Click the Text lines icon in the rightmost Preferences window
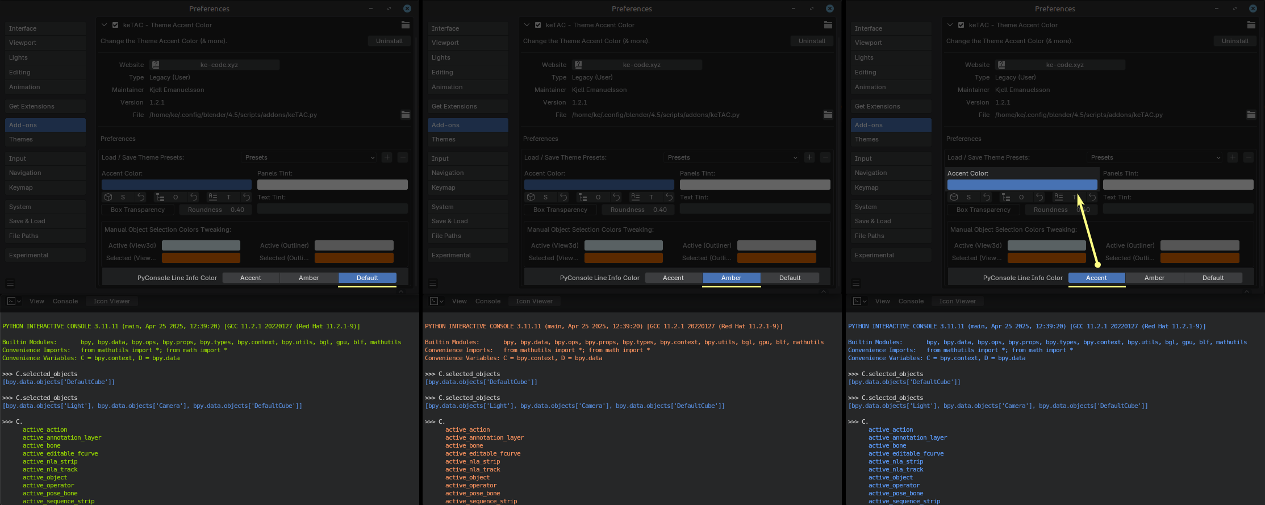Screen dimensions: 1265x505 point(1058,197)
